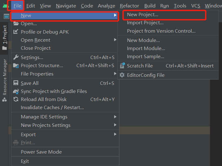Click the folder icon next to Open...

pos(16,23)
